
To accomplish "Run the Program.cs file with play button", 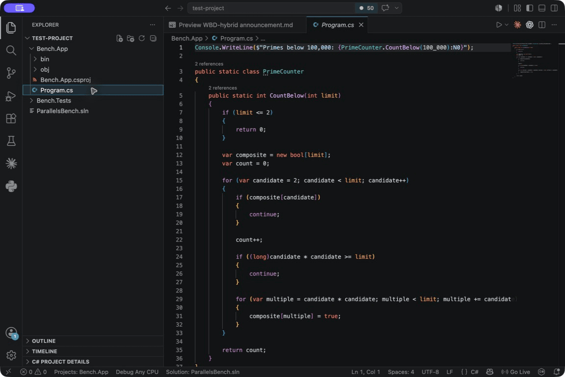I will pyautogui.click(x=499, y=25).
